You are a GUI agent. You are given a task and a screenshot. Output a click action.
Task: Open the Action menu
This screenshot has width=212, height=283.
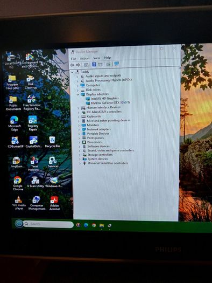[x=84, y=58]
